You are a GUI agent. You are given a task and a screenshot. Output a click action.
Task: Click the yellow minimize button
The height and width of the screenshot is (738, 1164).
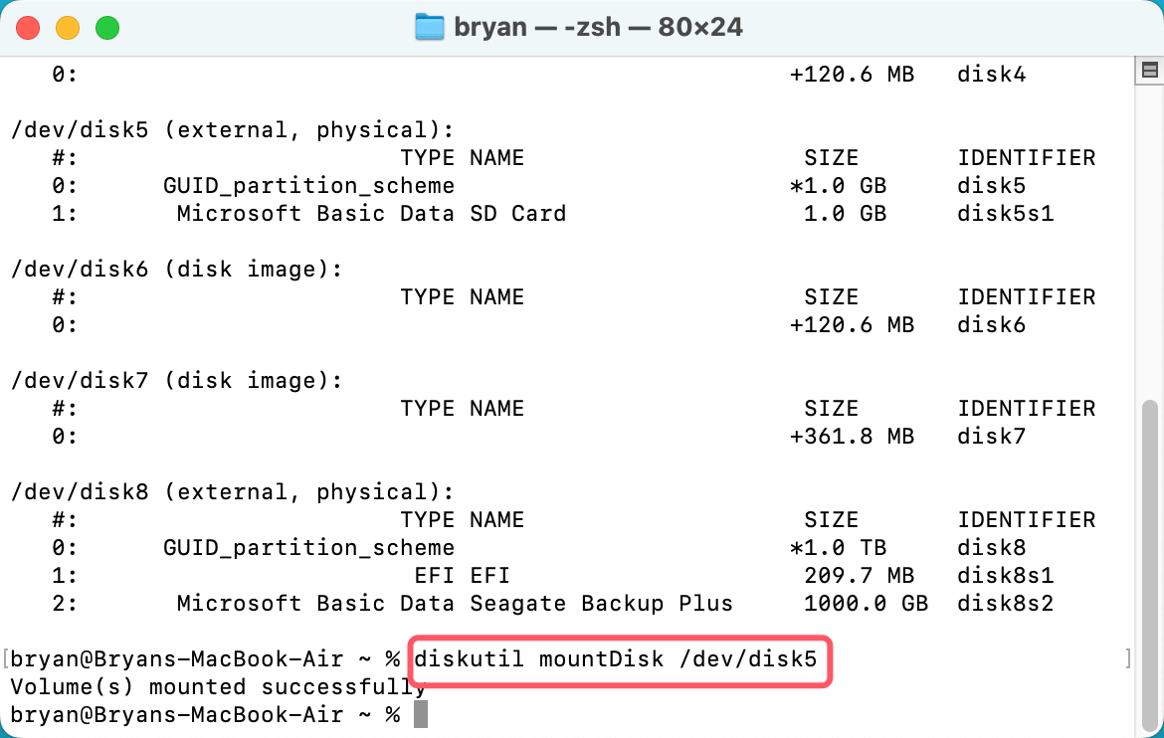[68, 27]
